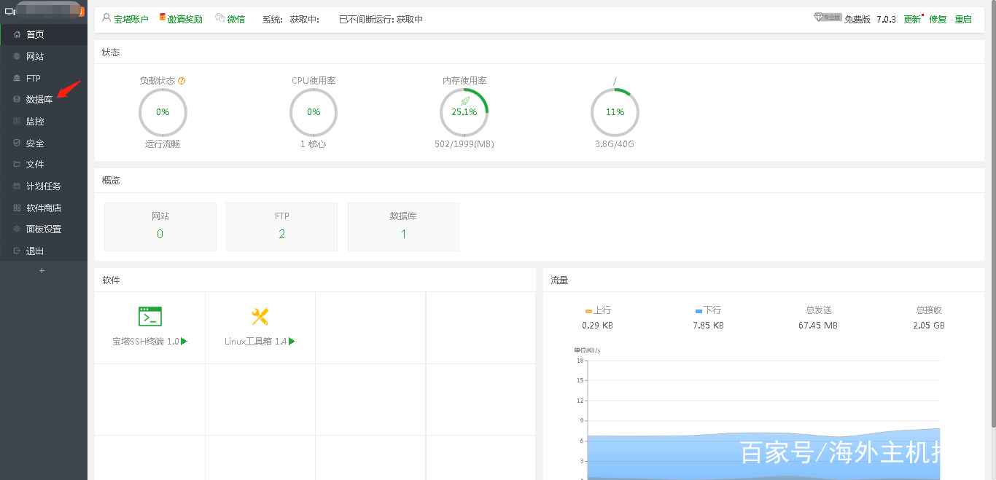This screenshot has height=480, width=996.
Task: Click the 数据库 count showing 1
Action: tap(403, 233)
